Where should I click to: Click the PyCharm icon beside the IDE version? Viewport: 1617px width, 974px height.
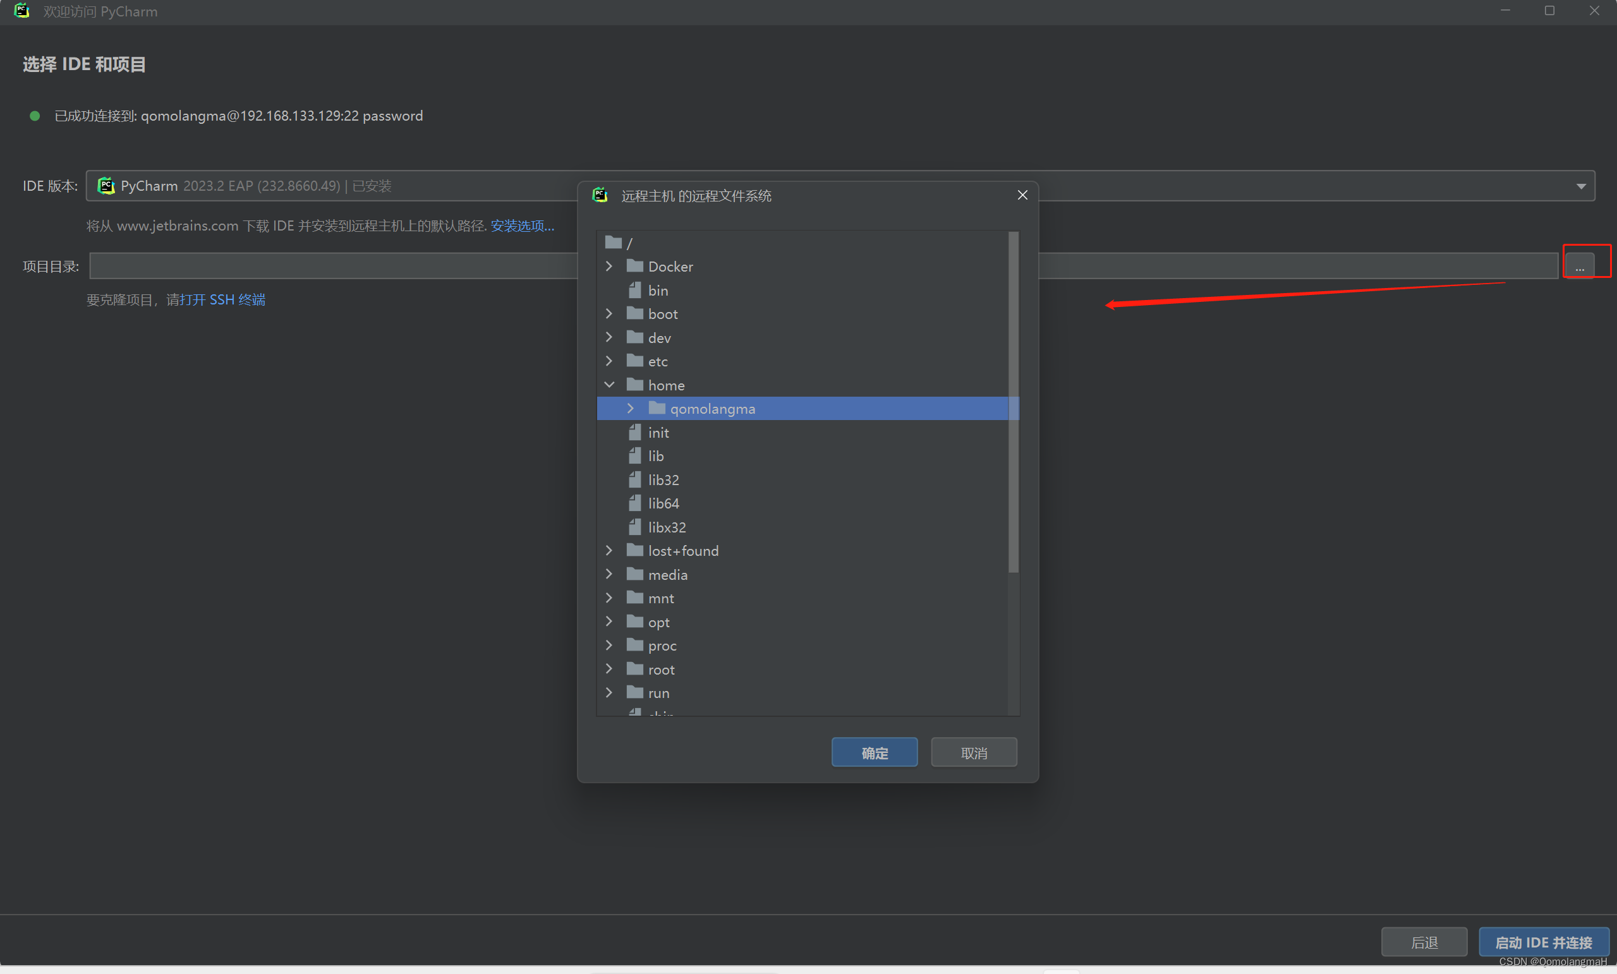tap(106, 186)
